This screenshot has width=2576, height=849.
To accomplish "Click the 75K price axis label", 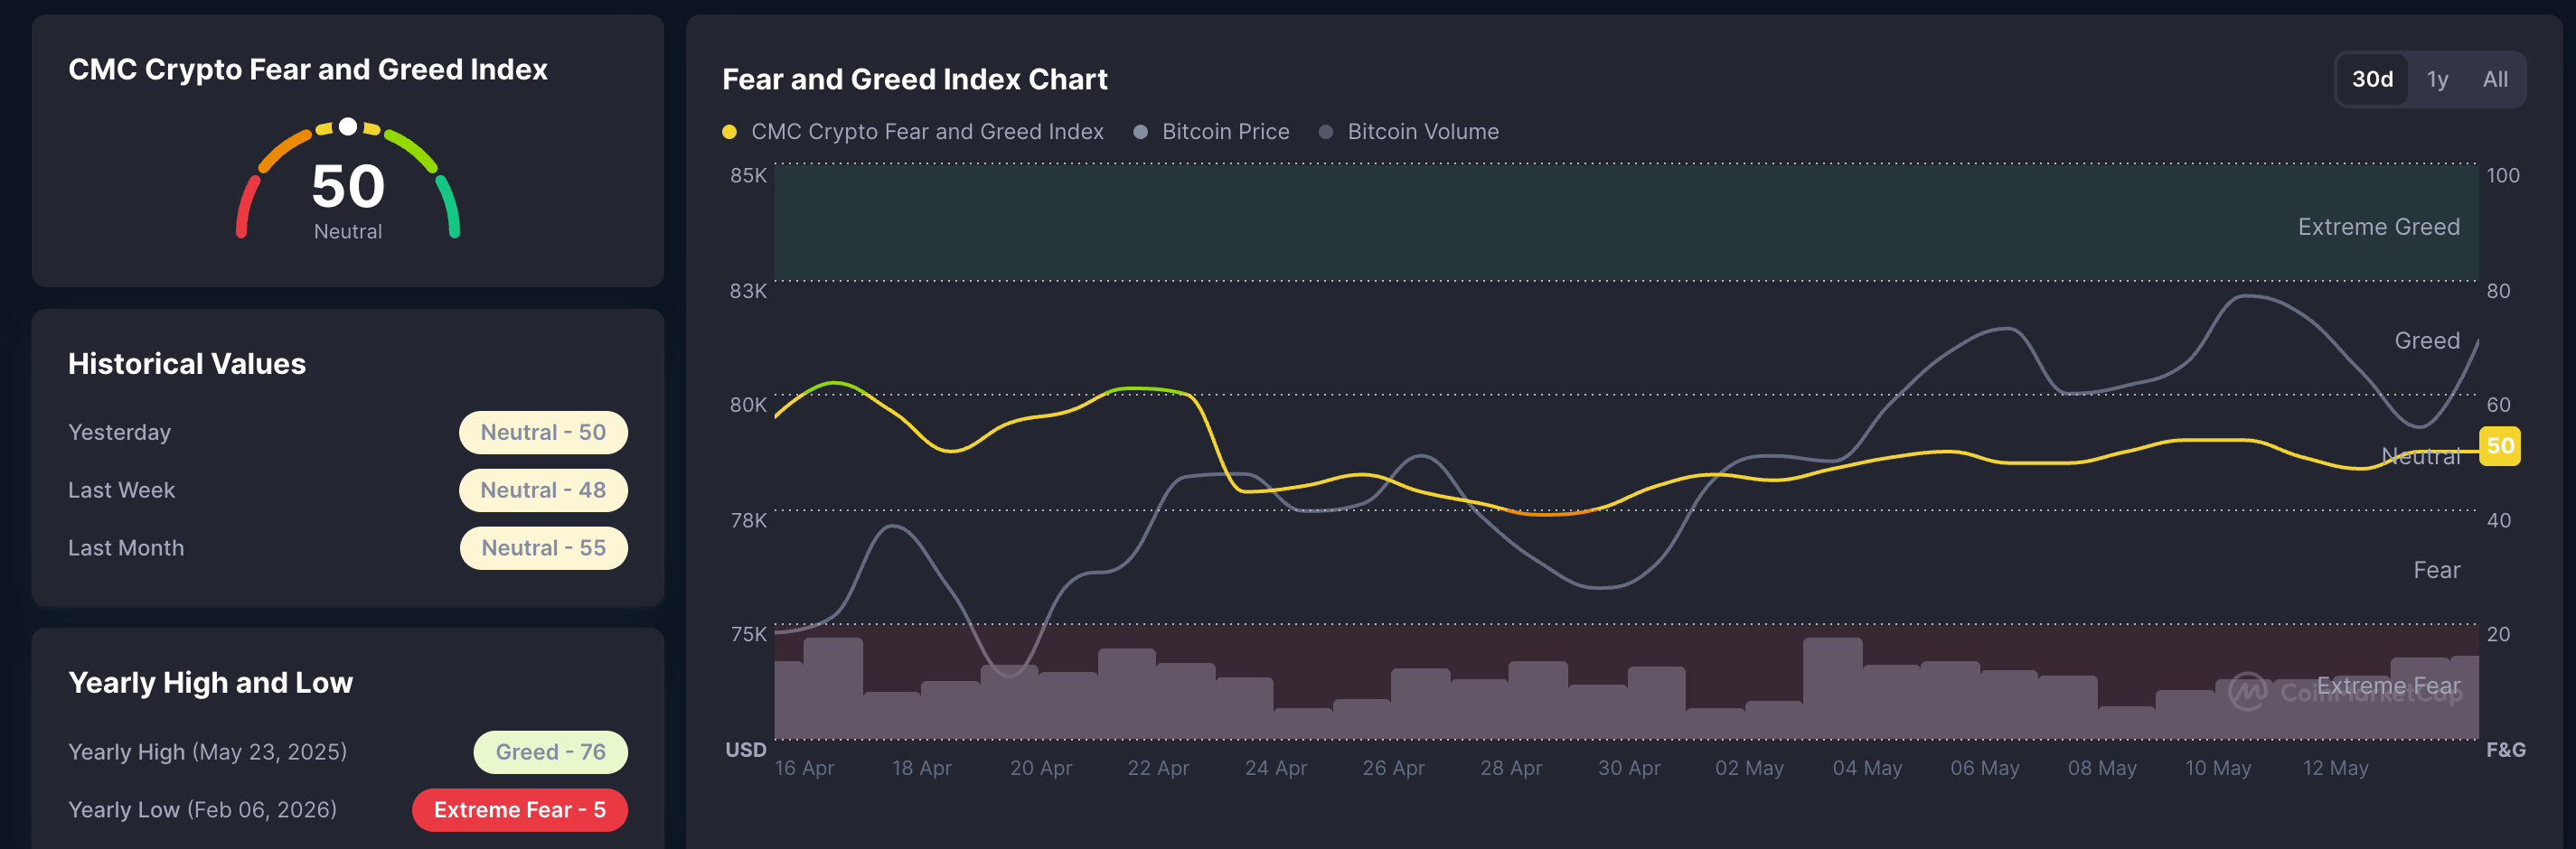I will click(748, 634).
